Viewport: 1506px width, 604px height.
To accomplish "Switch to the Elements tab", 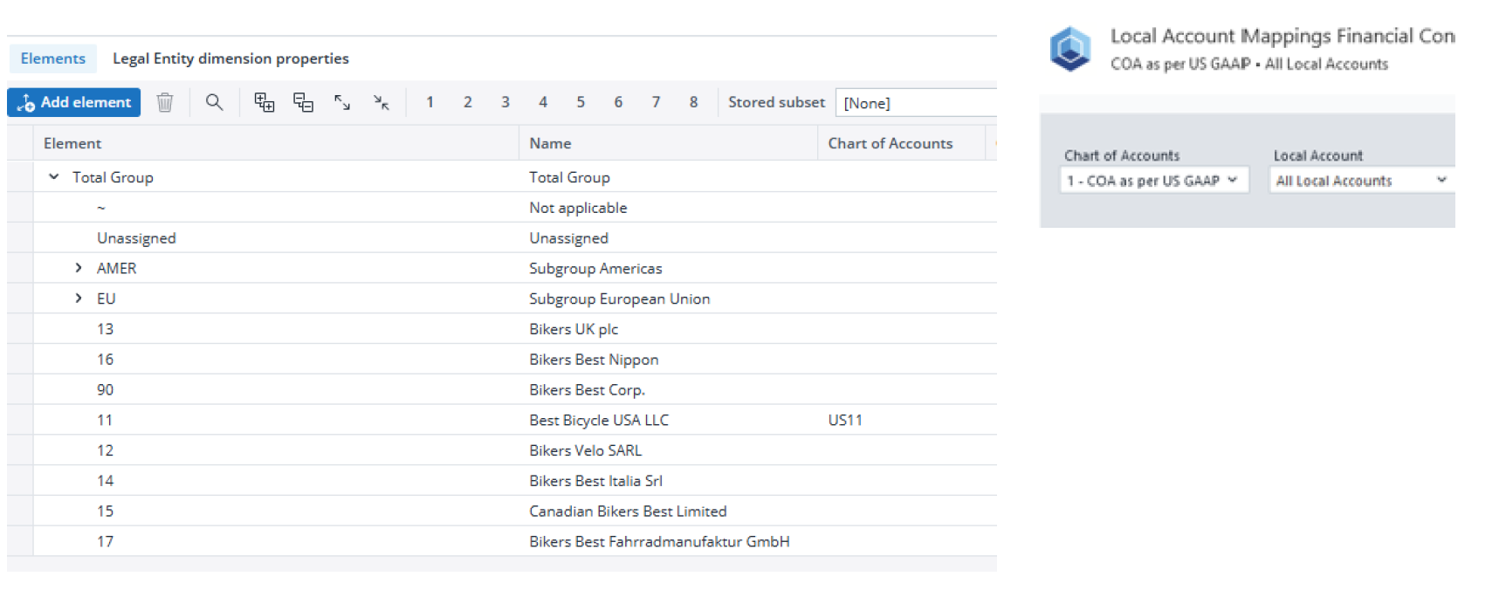I will 53,58.
